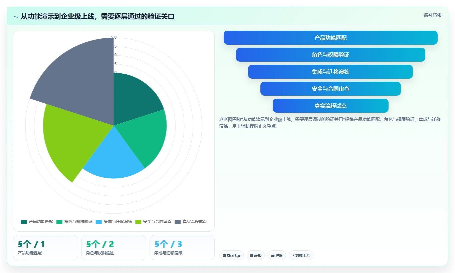Click the Chart.js tag chip
This screenshot has height=273, width=455.
tap(232, 255)
